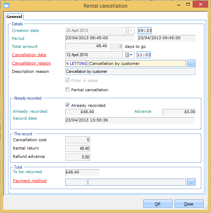
Task: Maximize the Rental cancellation window
Action: coord(188,5)
